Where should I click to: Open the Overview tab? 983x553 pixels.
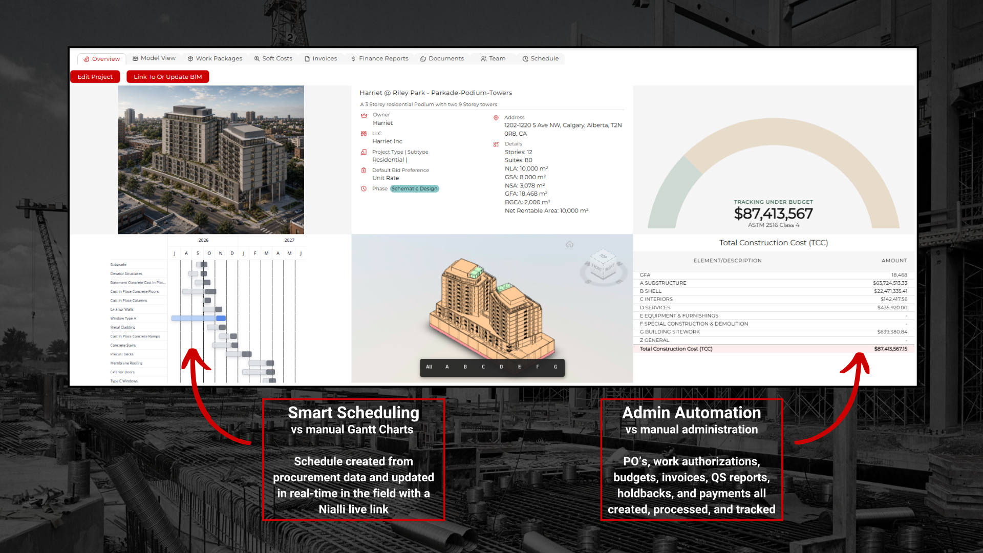(x=102, y=59)
